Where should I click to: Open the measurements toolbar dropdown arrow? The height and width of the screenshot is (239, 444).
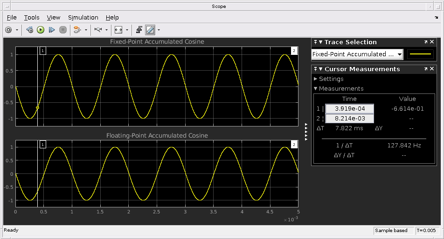[159, 30]
